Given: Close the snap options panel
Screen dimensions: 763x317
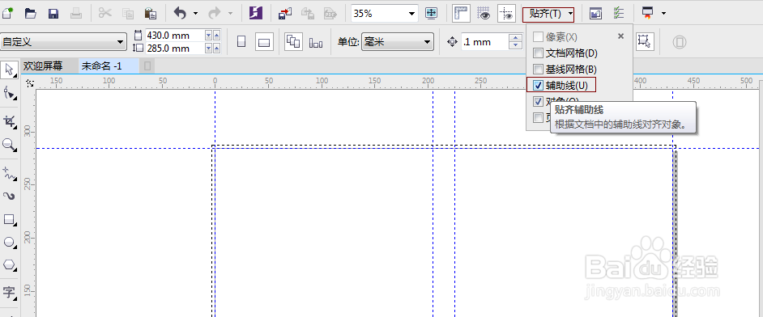Looking at the screenshot, I should pos(621,36).
